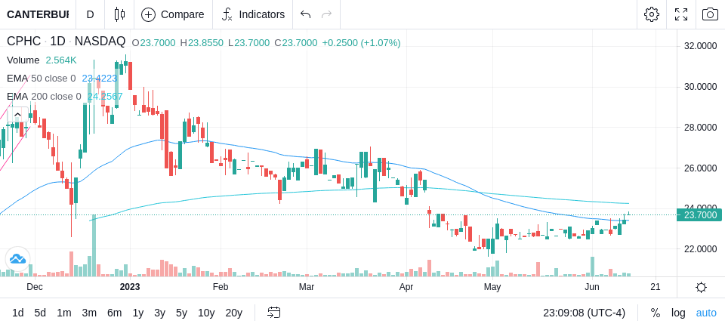Click the Apr label on time axis
Viewport: 725px width, 327px height.
pyautogui.click(x=406, y=287)
